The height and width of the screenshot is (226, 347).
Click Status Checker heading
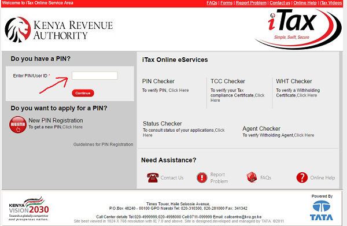point(162,124)
